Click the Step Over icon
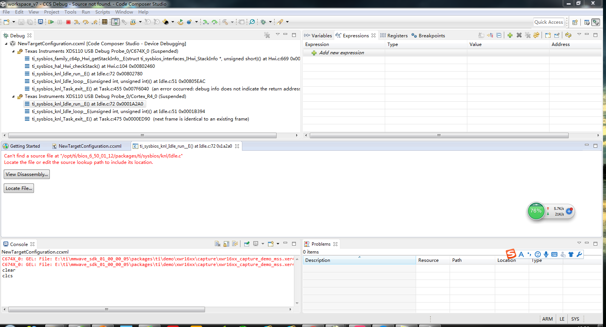Image resolution: width=606 pixels, height=327 pixels. click(x=86, y=22)
